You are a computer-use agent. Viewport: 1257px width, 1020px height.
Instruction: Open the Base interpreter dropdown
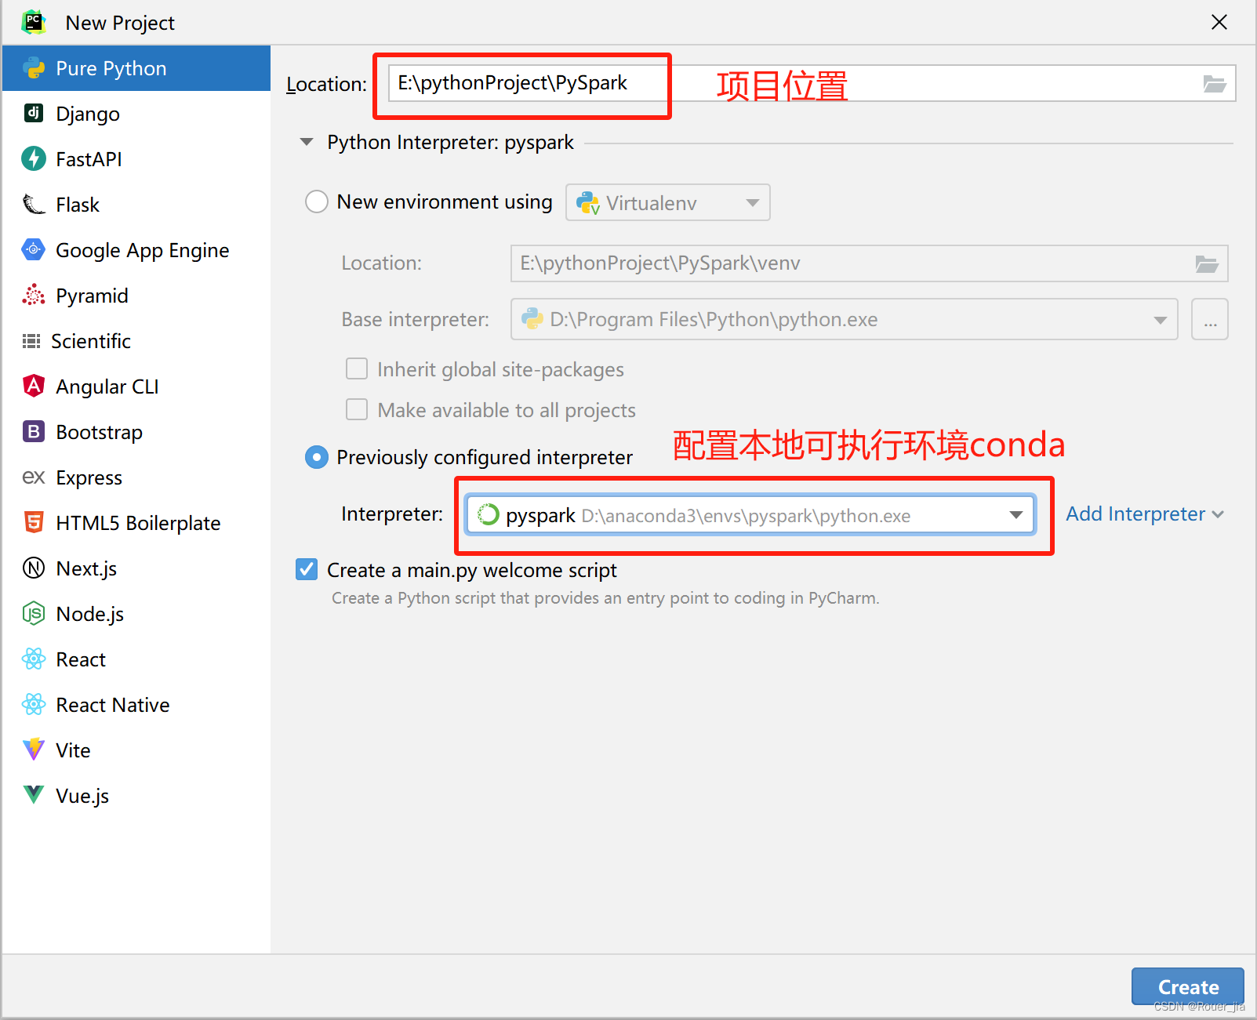tap(845, 319)
